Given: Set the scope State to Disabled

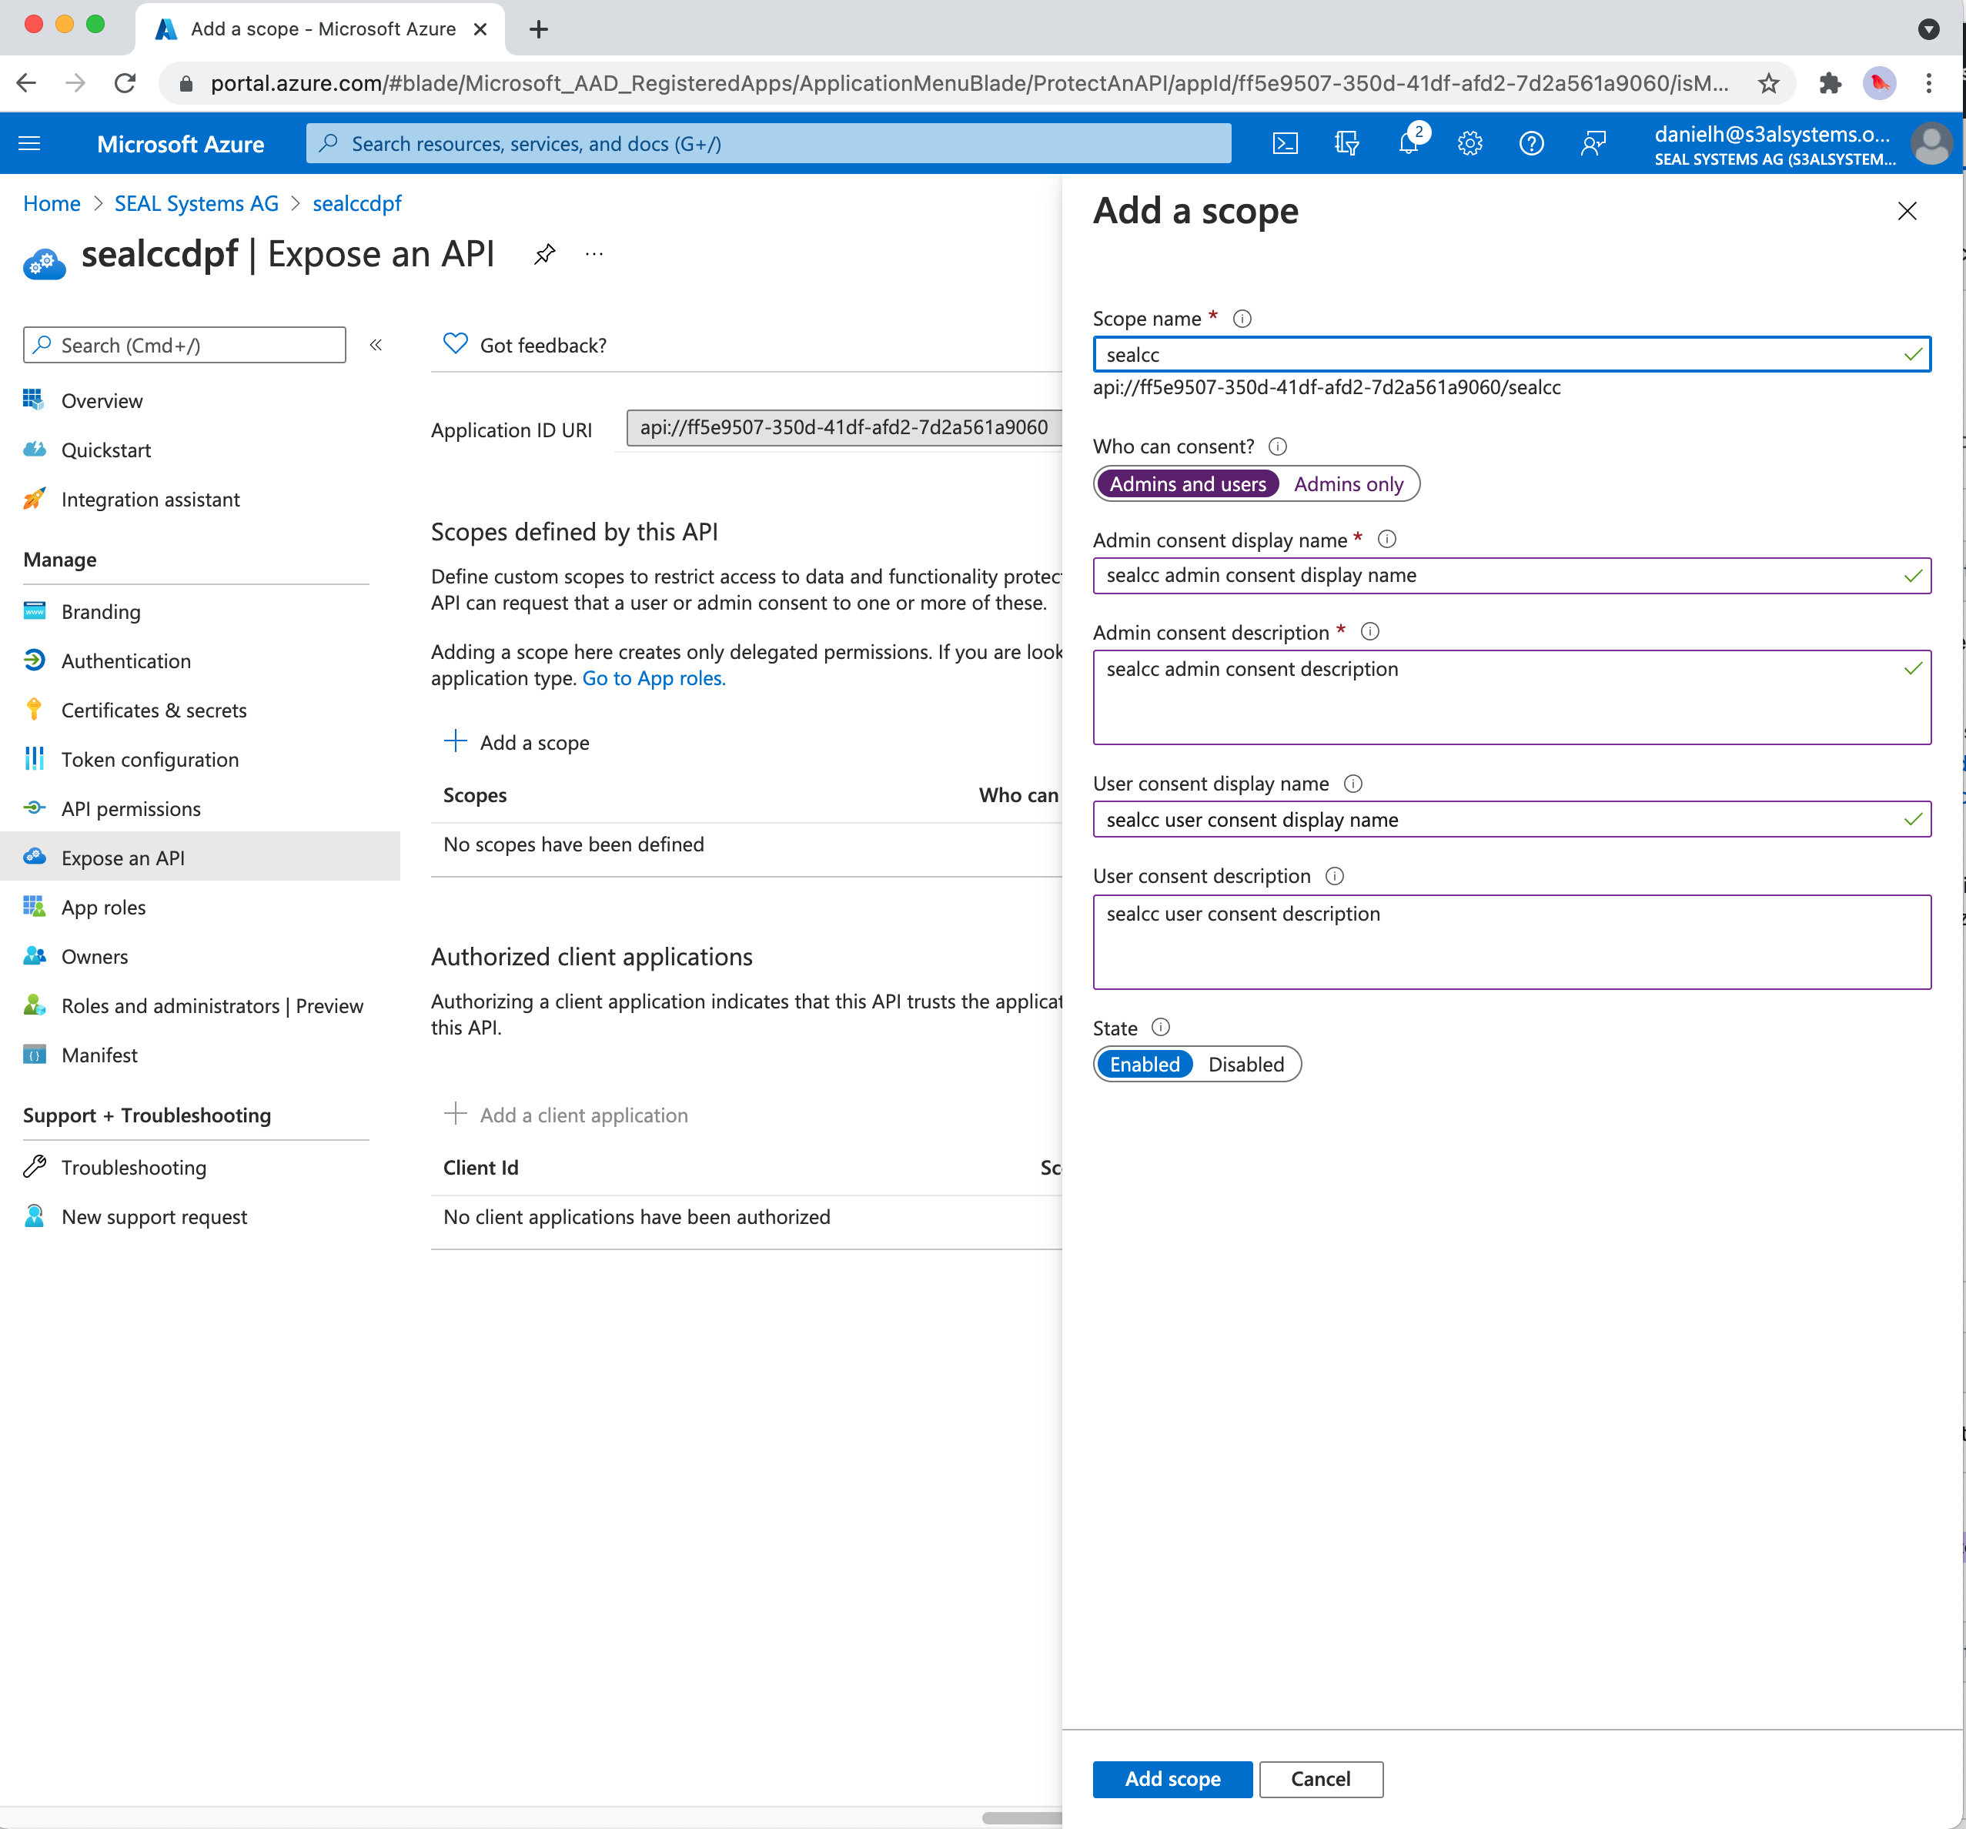Looking at the screenshot, I should 1246,1065.
